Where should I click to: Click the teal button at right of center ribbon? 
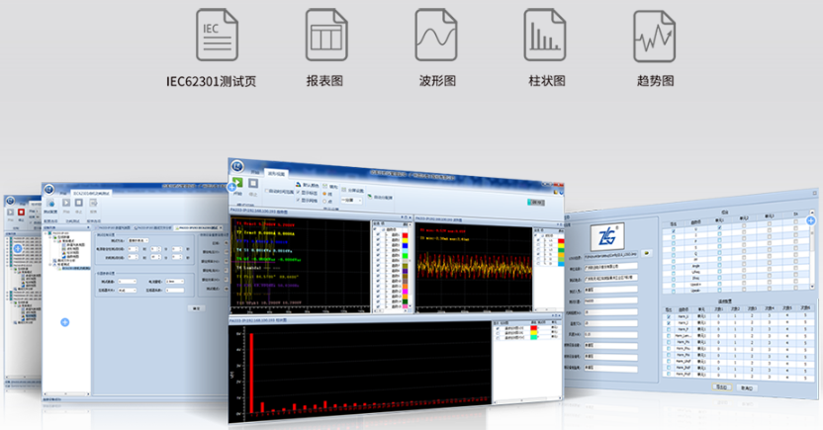536,202
